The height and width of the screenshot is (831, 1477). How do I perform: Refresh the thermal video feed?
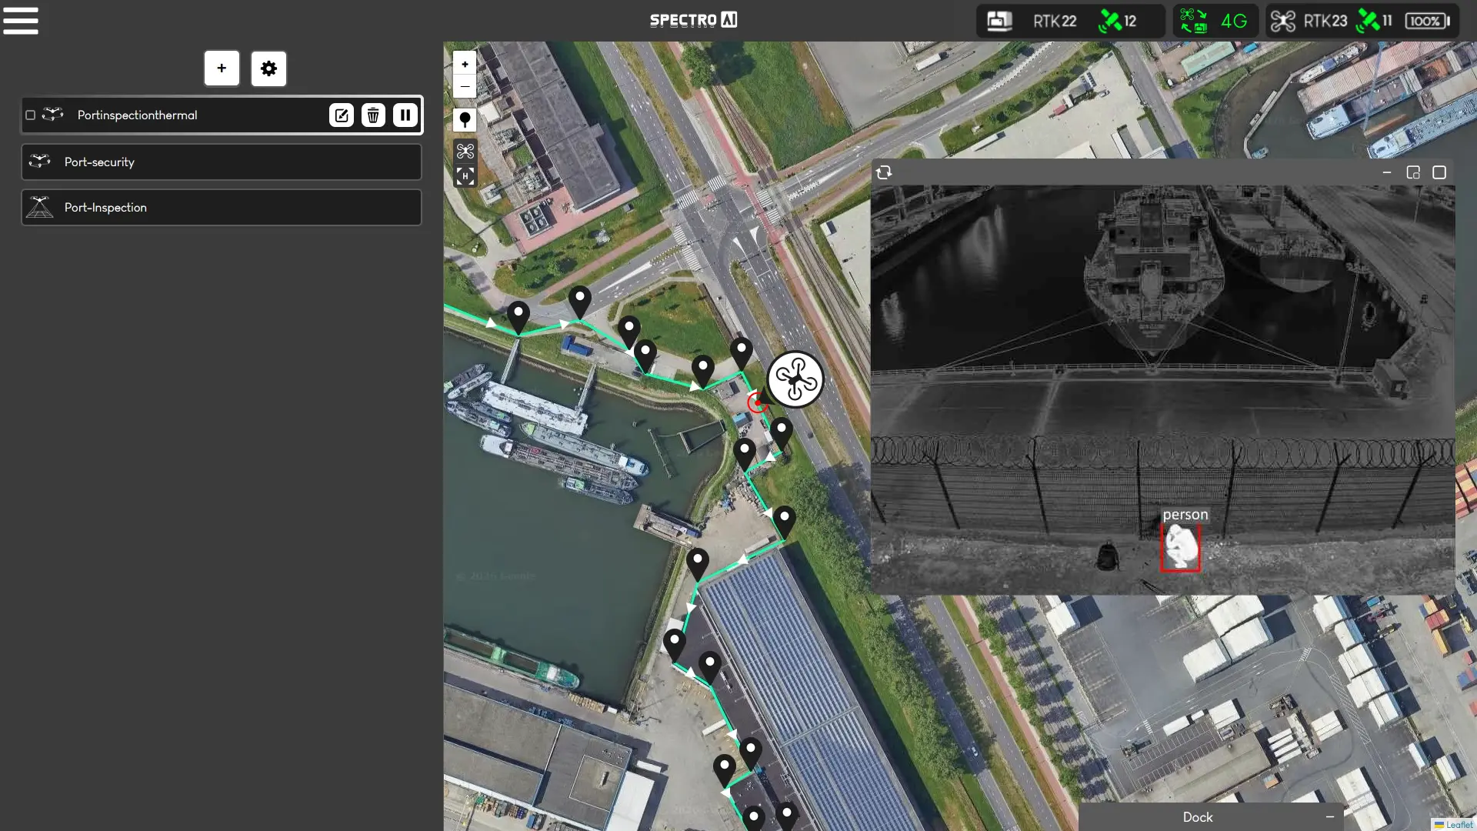pyautogui.click(x=885, y=172)
